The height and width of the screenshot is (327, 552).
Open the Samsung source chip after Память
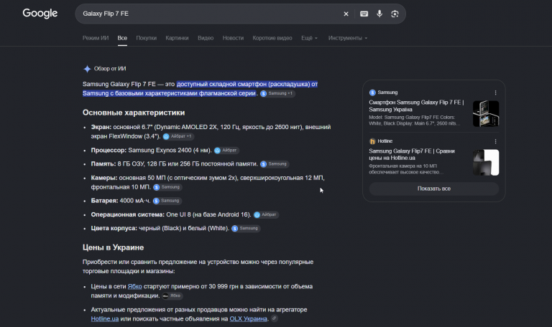pyautogui.click(x=275, y=164)
